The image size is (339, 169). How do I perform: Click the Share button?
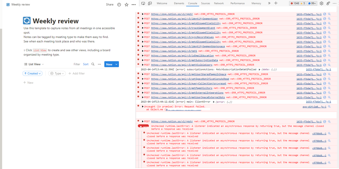(110, 4)
